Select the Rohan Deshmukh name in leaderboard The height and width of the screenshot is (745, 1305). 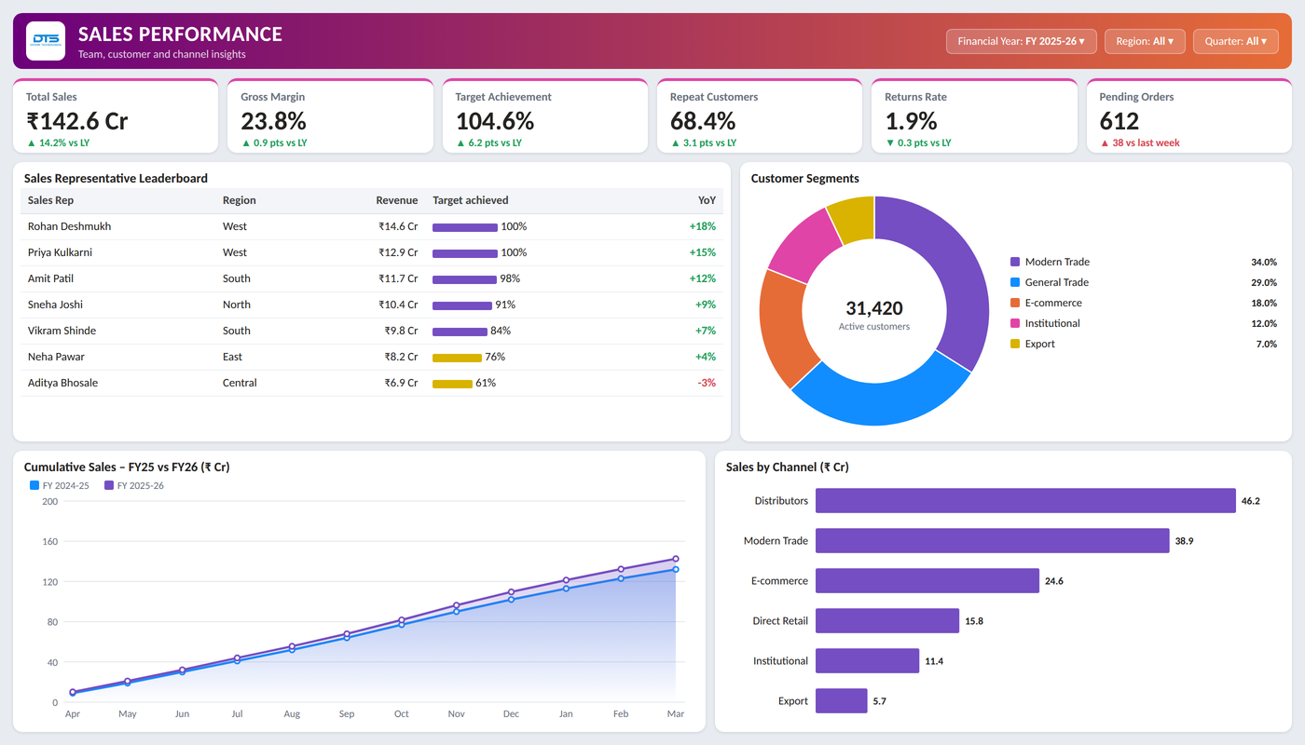(x=69, y=226)
